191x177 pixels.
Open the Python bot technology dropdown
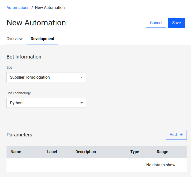42,103
